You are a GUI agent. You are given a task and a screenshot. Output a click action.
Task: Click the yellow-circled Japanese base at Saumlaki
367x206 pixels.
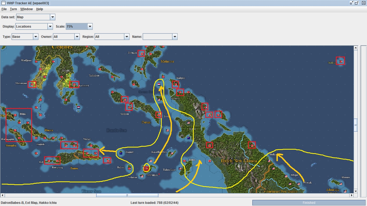tap(146, 169)
